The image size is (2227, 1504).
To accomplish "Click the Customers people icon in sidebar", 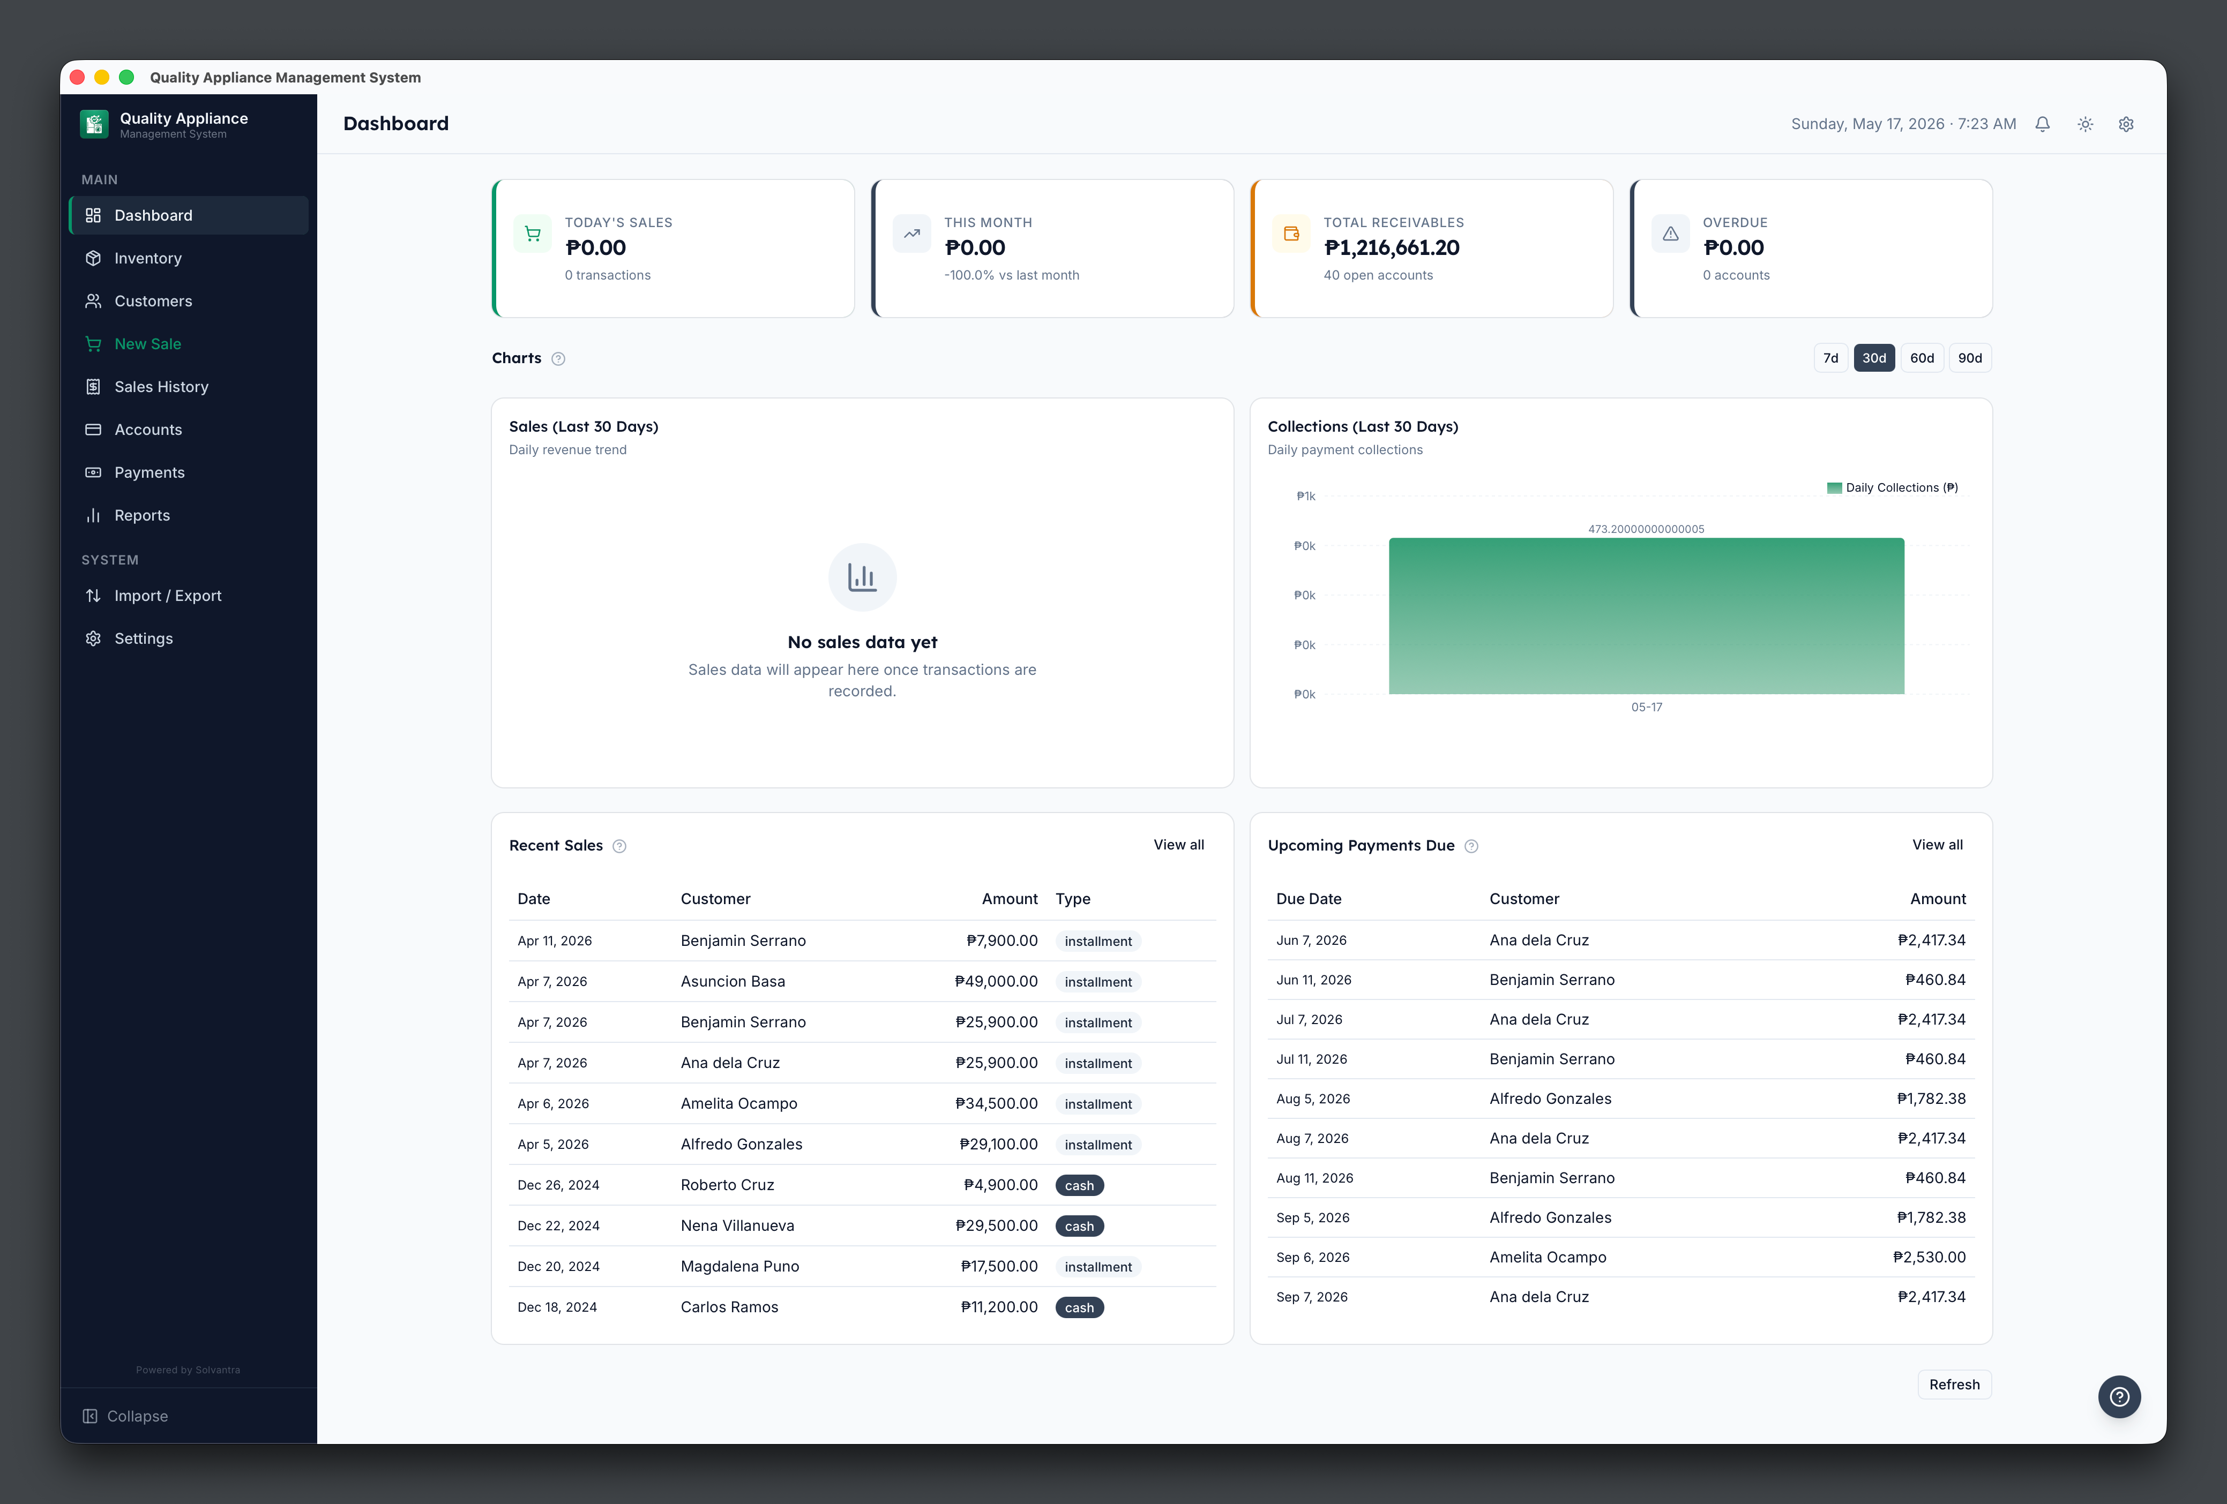I will coord(93,301).
